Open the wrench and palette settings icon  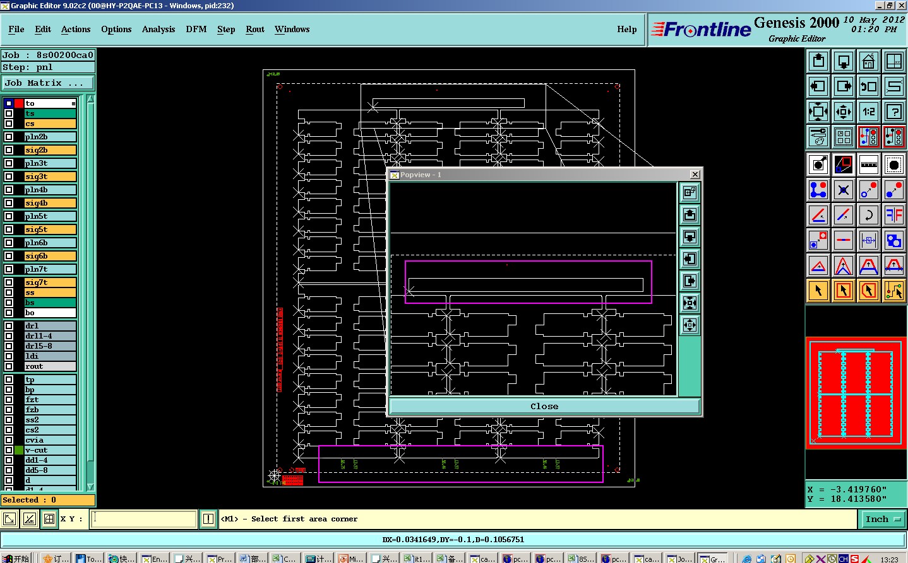(x=818, y=136)
